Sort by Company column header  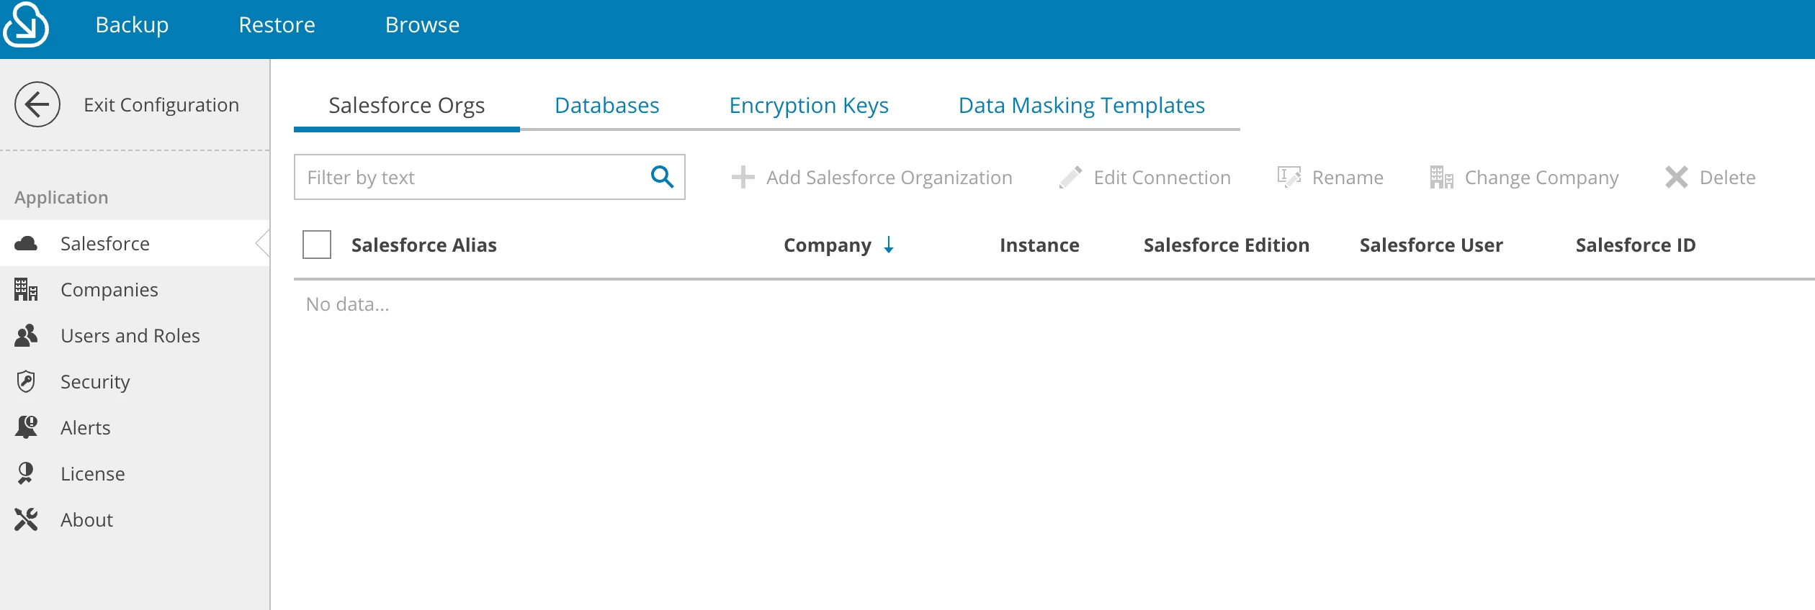tap(827, 245)
